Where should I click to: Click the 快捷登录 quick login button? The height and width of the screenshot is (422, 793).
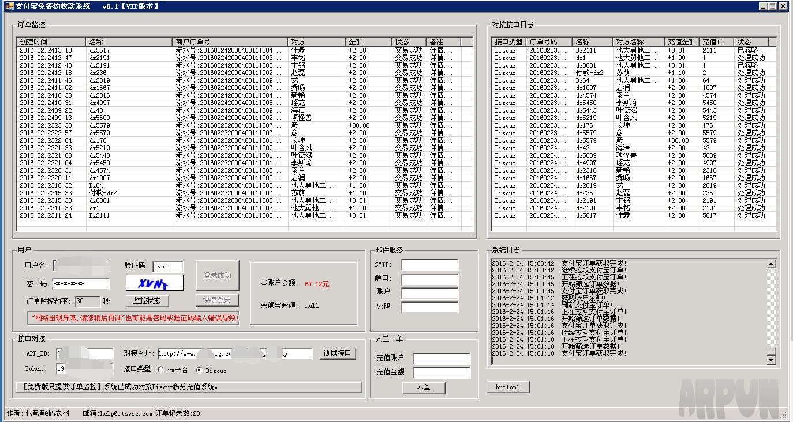(x=216, y=299)
